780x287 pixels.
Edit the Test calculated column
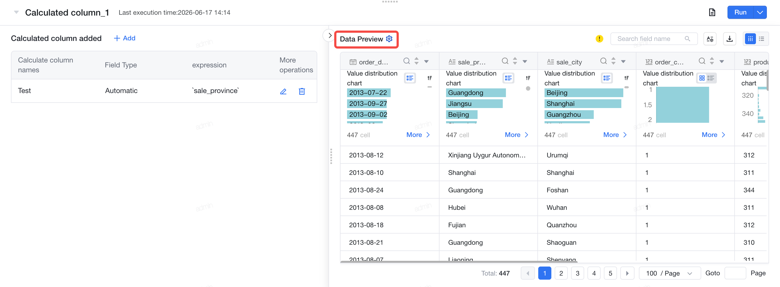point(283,91)
